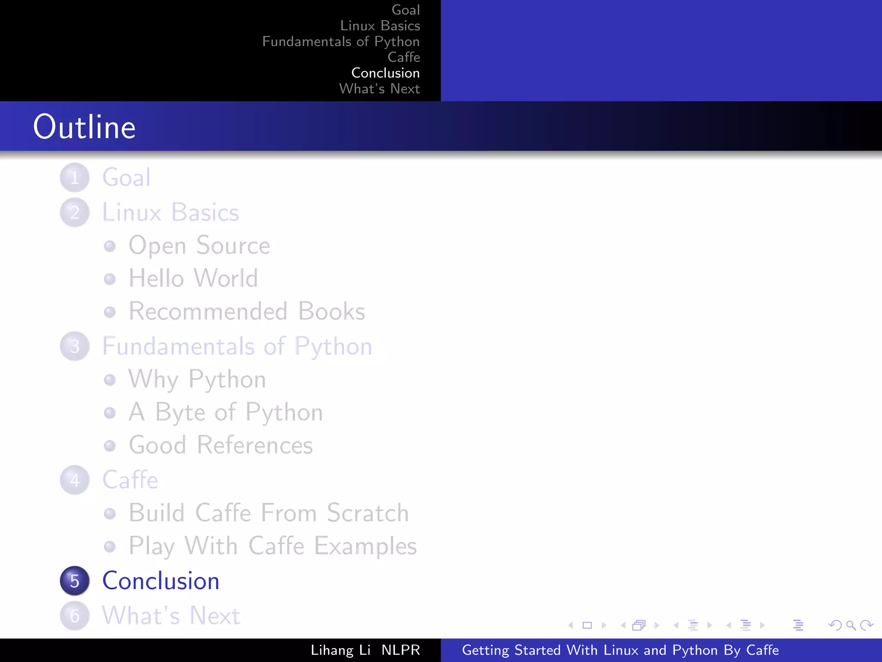Screen dimensions: 882x662
Task: Go to previous slide arrow
Action: click(x=571, y=625)
